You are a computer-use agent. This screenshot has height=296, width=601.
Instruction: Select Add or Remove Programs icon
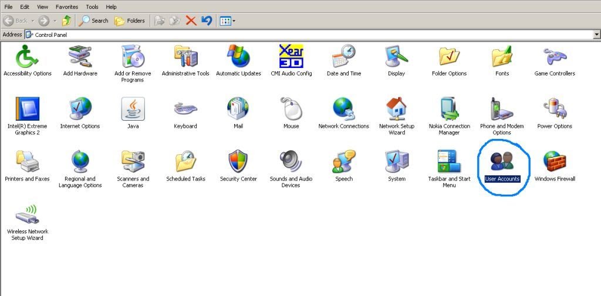tap(133, 56)
